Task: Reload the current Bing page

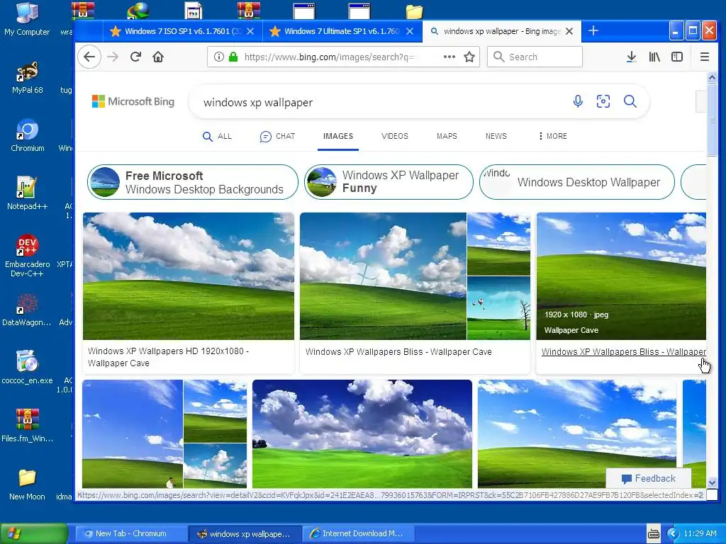Action: coord(135,57)
